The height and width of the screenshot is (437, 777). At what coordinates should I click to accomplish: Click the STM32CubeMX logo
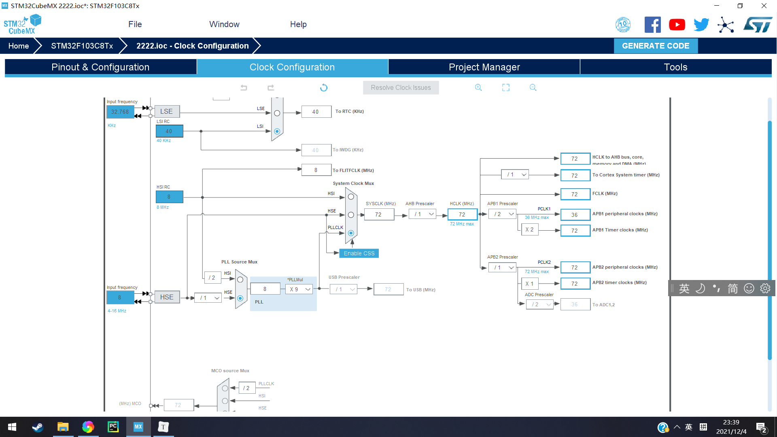tap(23, 24)
